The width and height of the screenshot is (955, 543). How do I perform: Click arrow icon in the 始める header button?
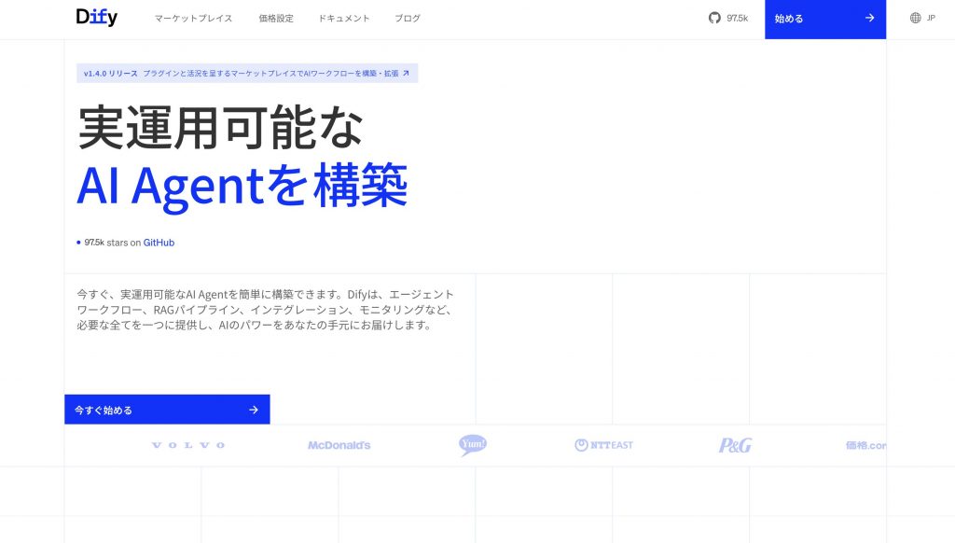point(870,19)
